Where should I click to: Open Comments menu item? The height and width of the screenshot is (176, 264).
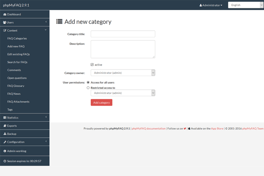pyautogui.click(x=14, y=70)
